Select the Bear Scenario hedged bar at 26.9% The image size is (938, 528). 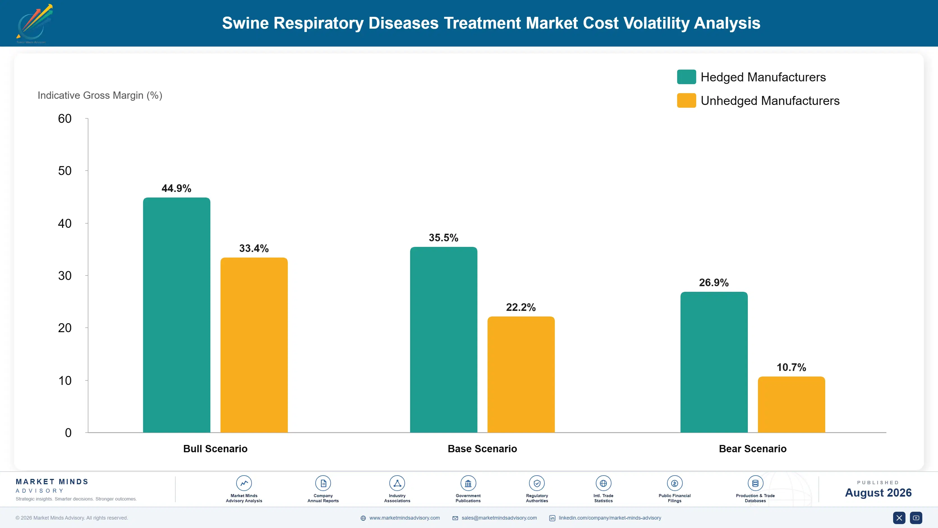click(714, 362)
